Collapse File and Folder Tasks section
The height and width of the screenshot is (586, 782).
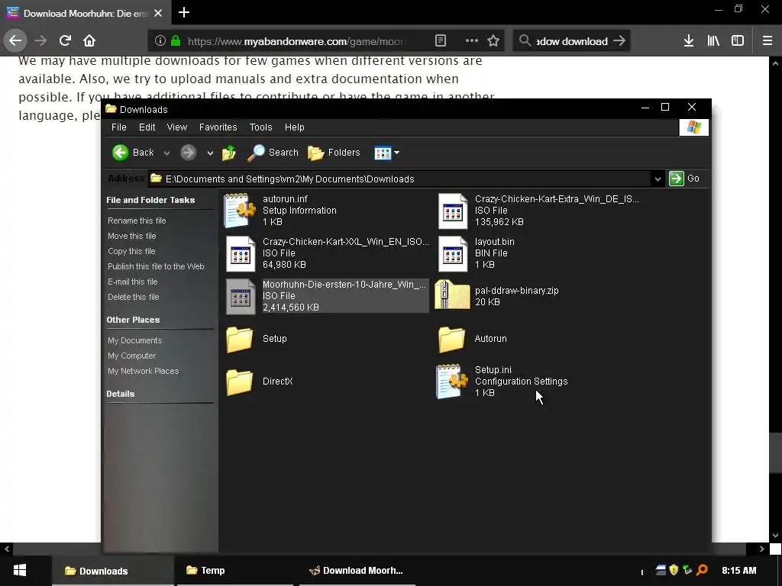tap(150, 200)
